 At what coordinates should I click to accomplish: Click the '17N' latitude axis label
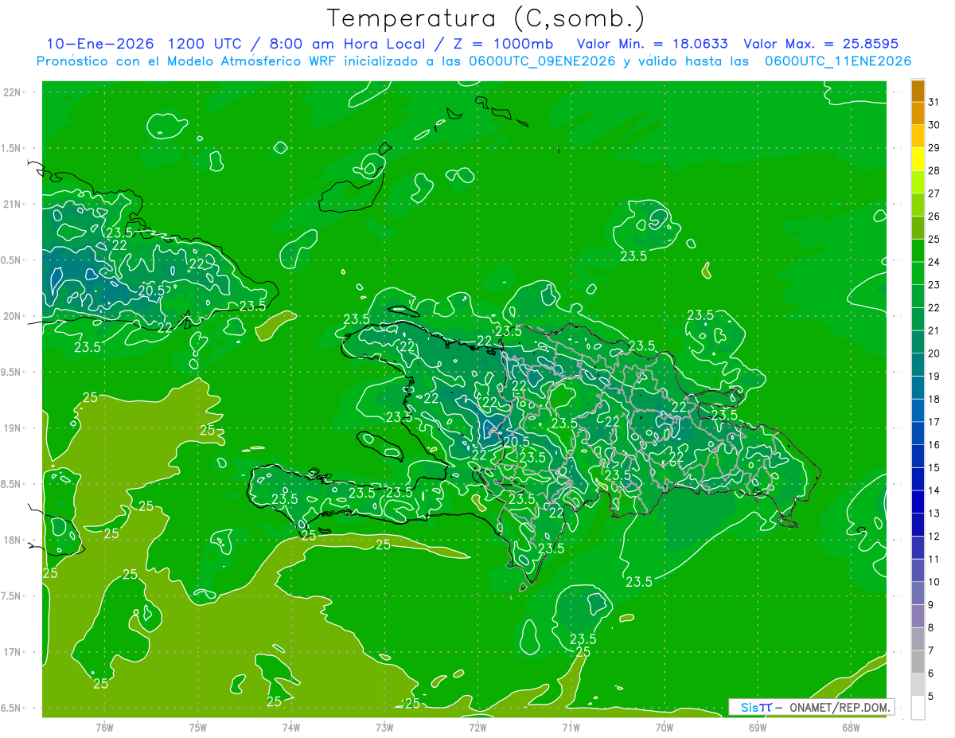pos(13,652)
